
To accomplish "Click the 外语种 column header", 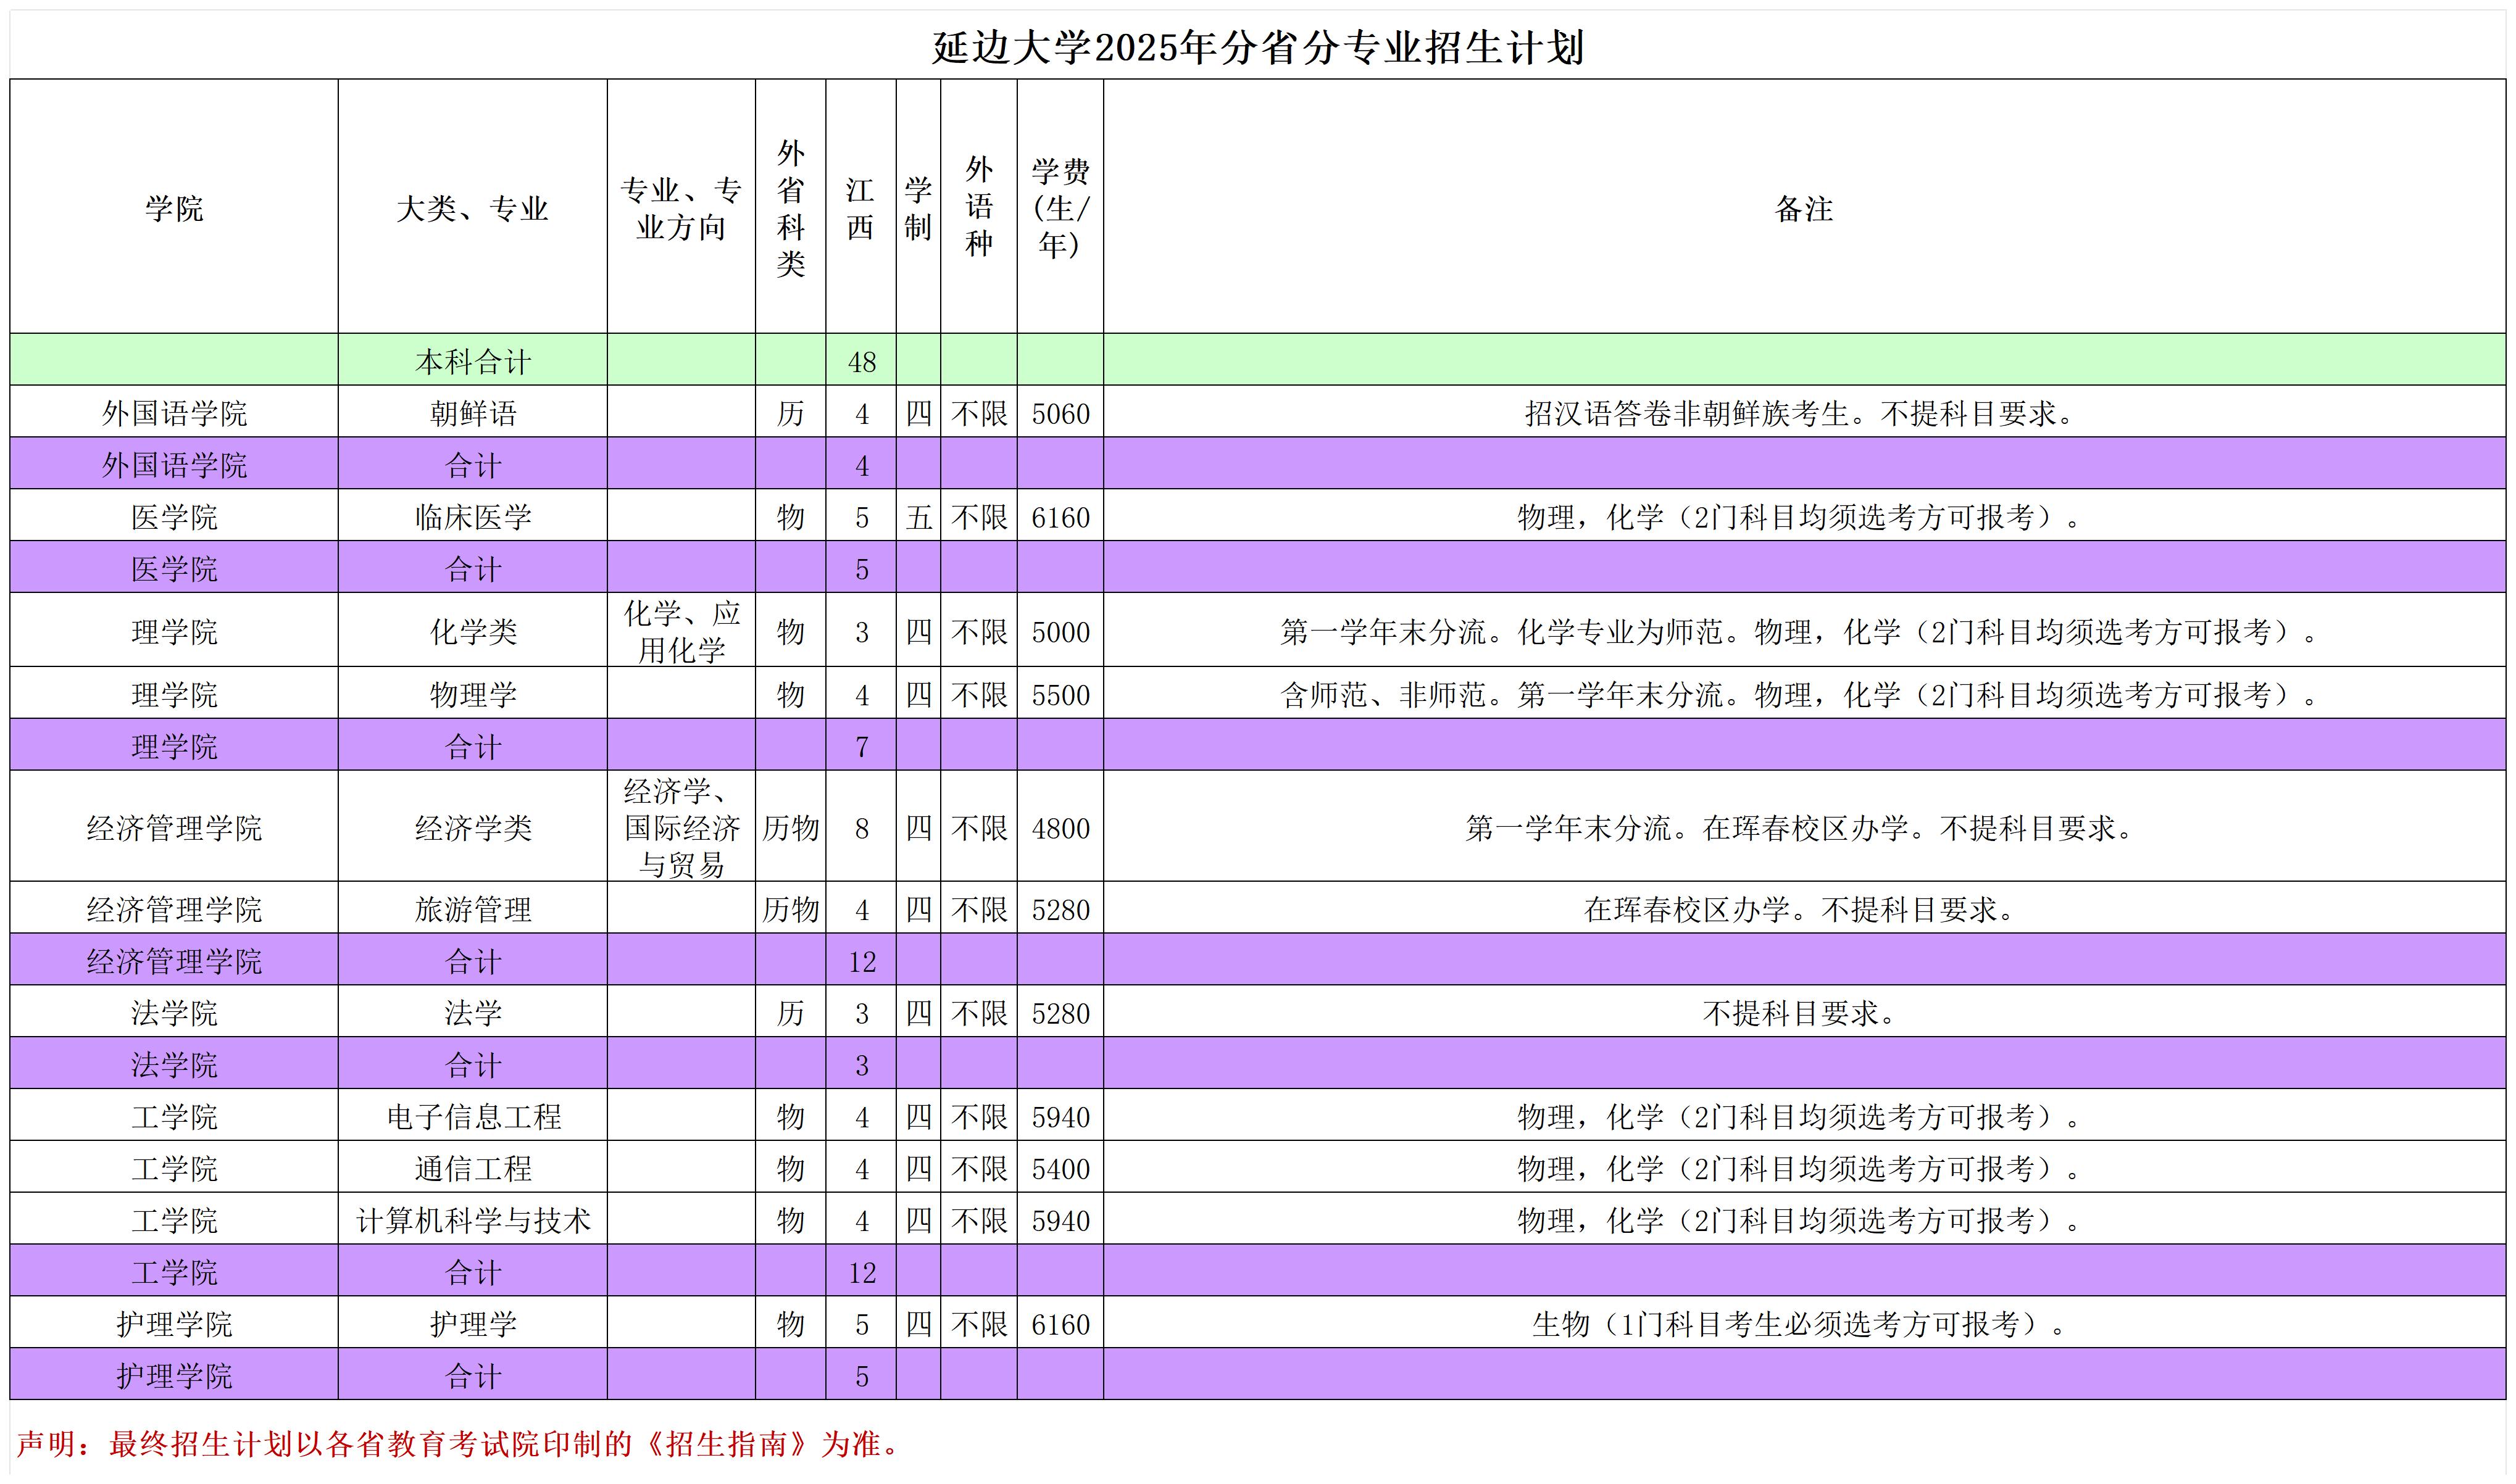I will [980, 207].
